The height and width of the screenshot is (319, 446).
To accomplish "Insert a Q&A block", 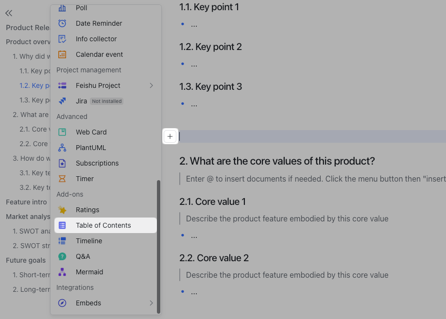I will pyautogui.click(x=83, y=256).
